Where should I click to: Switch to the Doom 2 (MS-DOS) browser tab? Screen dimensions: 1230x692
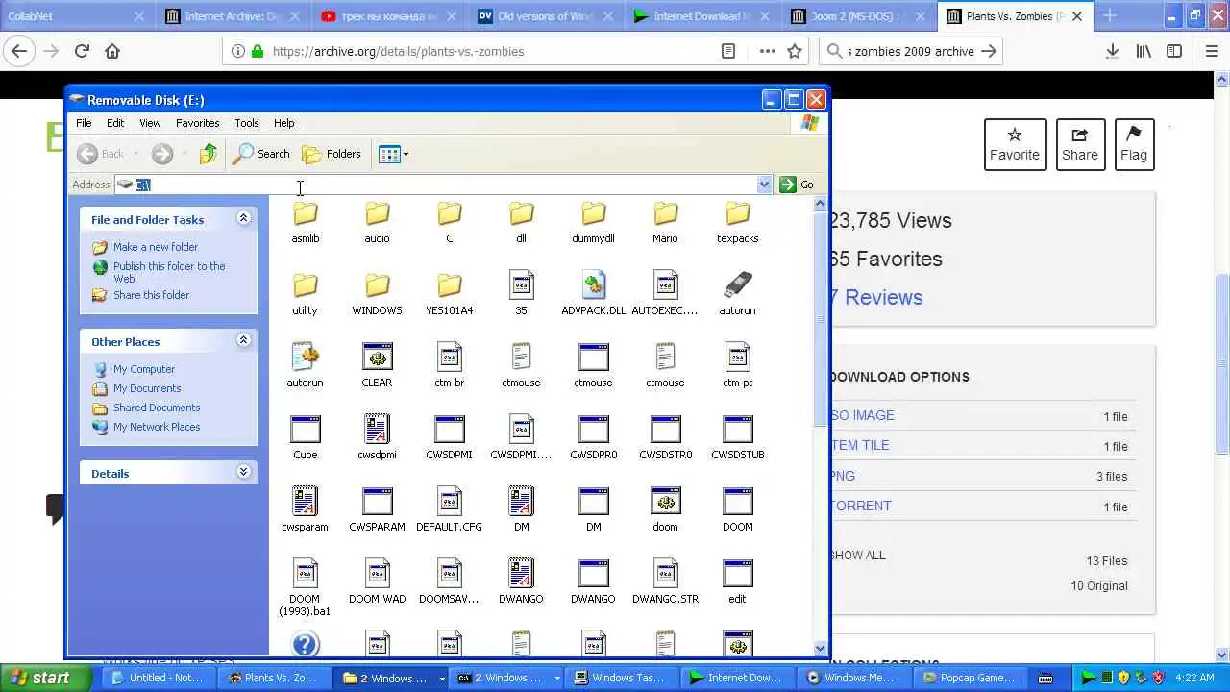point(859,16)
